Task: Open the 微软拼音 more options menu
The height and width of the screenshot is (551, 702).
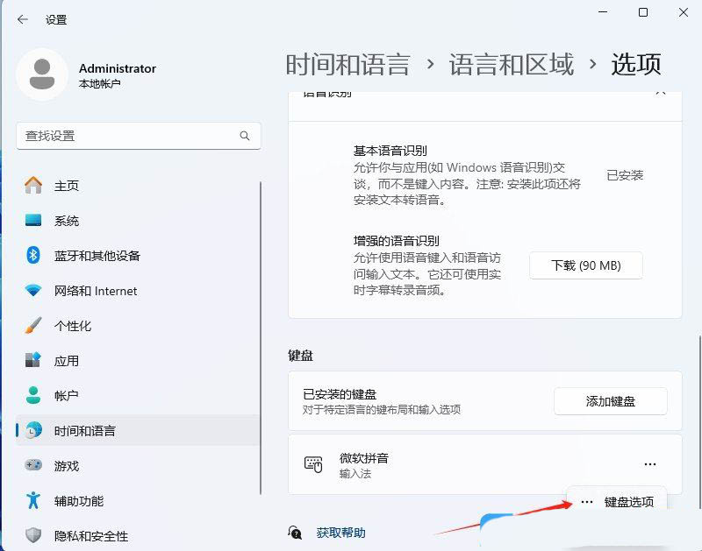Action: coord(650,464)
